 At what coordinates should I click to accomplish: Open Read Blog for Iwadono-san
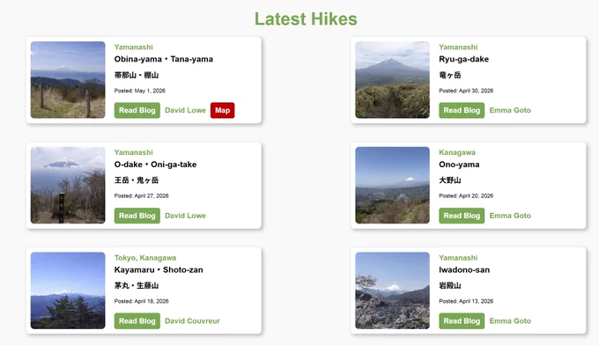[462, 321]
